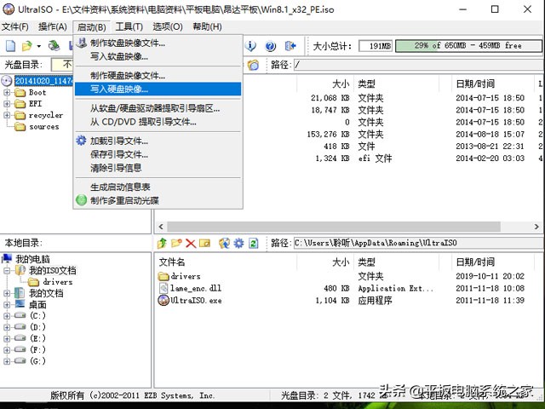The image size is (545, 409).
Task: Click the local Refresh icon
Action: point(254,243)
